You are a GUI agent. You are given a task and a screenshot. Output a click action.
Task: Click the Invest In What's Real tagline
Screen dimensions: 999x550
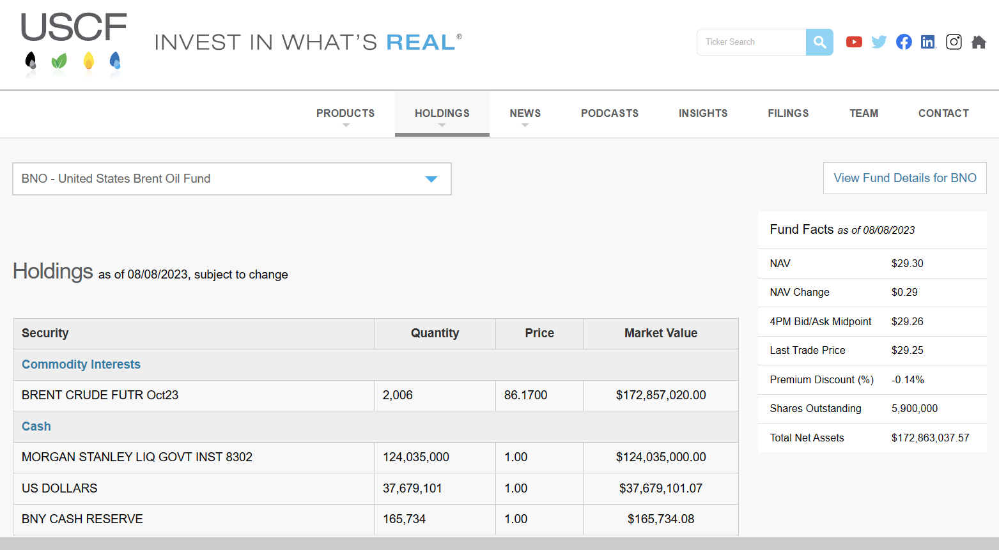[x=308, y=42]
